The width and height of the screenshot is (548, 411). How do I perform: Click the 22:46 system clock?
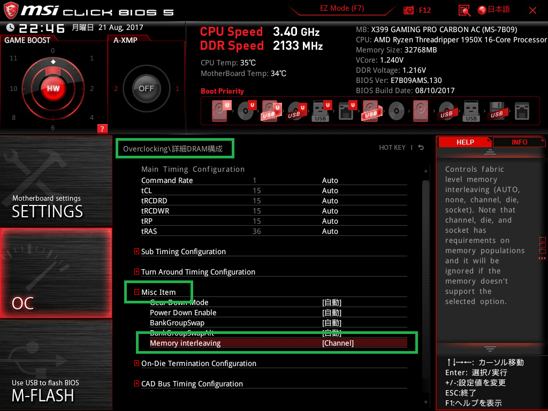pos(42,28)
